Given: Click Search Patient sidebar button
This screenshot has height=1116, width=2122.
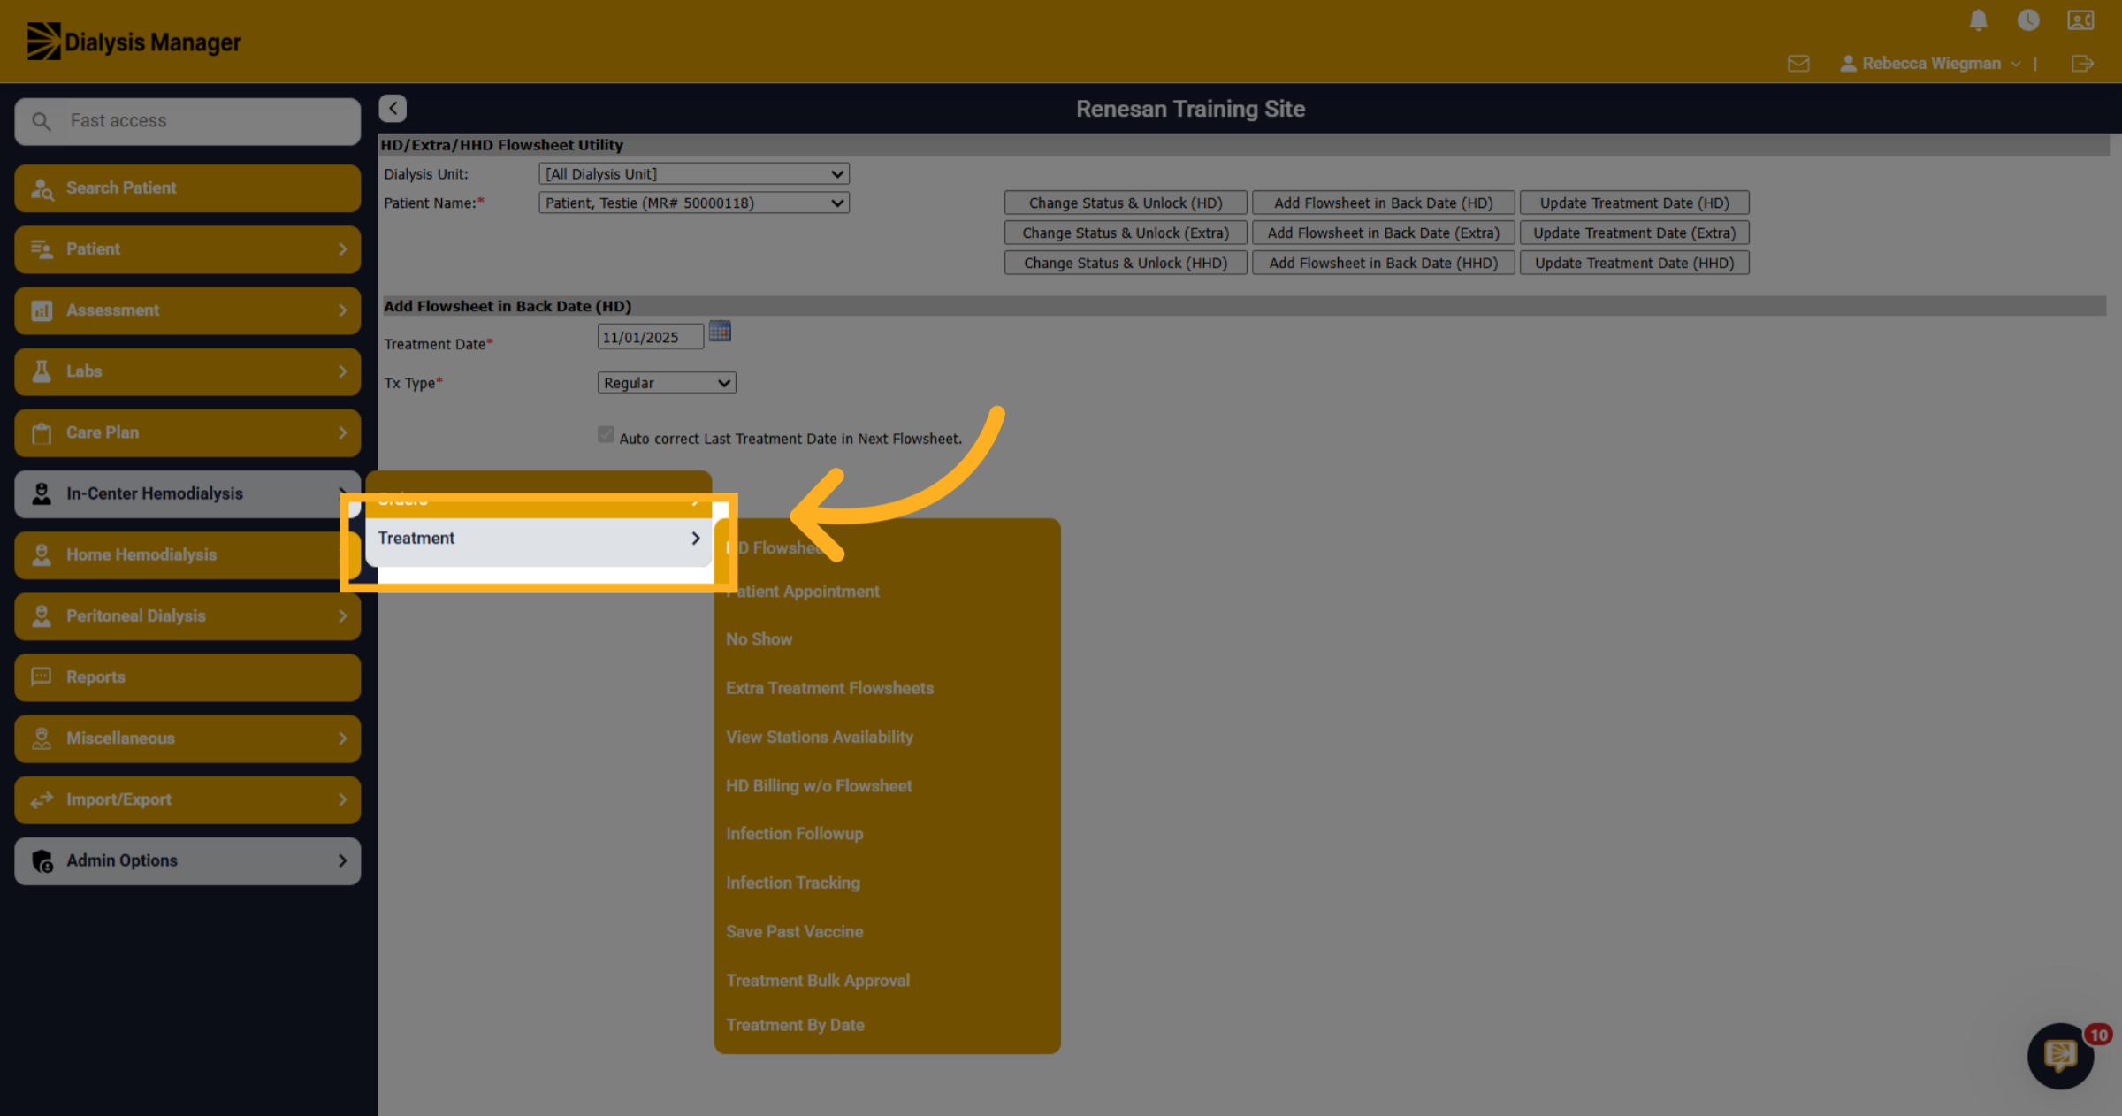Looking at the screenshot, I should click(x=187, y=188).
